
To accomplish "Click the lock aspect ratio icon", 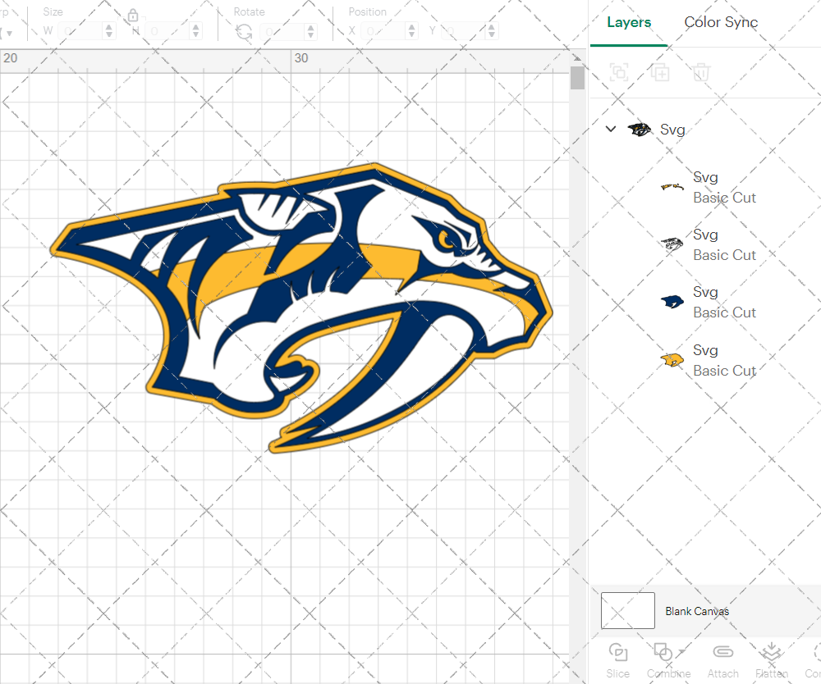I will coord(133,16).
